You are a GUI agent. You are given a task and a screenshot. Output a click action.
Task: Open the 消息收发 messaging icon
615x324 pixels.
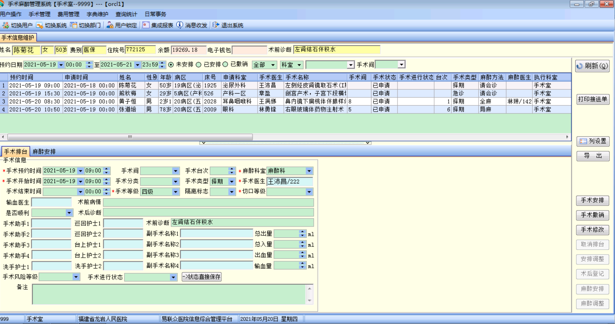point(180,25)
